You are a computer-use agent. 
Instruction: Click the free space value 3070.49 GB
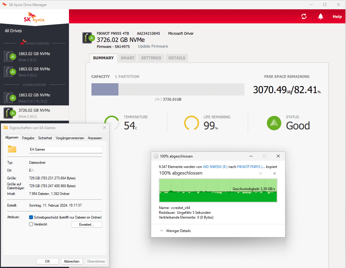(x=272, y=90)
